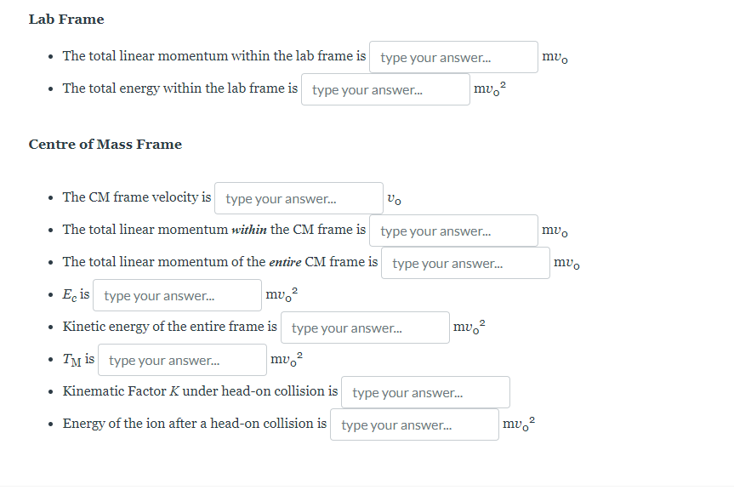Click the entire CM frame momentum input

(x=465, y=263)
